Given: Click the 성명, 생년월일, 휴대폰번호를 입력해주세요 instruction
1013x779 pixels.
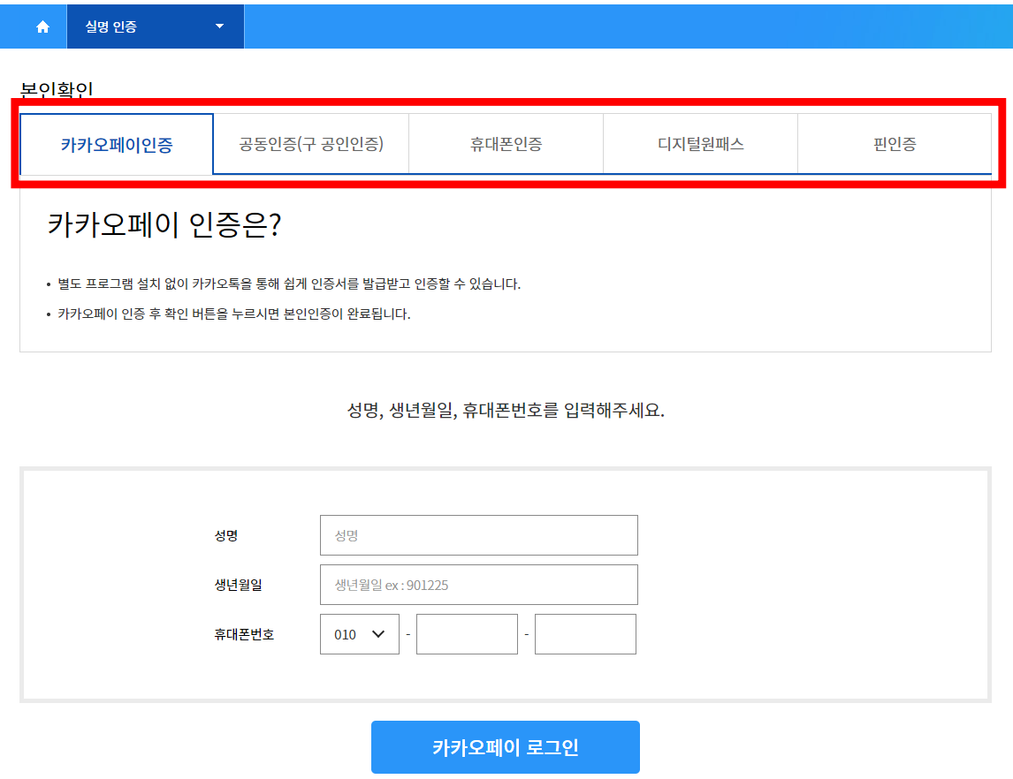Looking at the screenshot, I should pyautogui.click(x=506, y=410).
